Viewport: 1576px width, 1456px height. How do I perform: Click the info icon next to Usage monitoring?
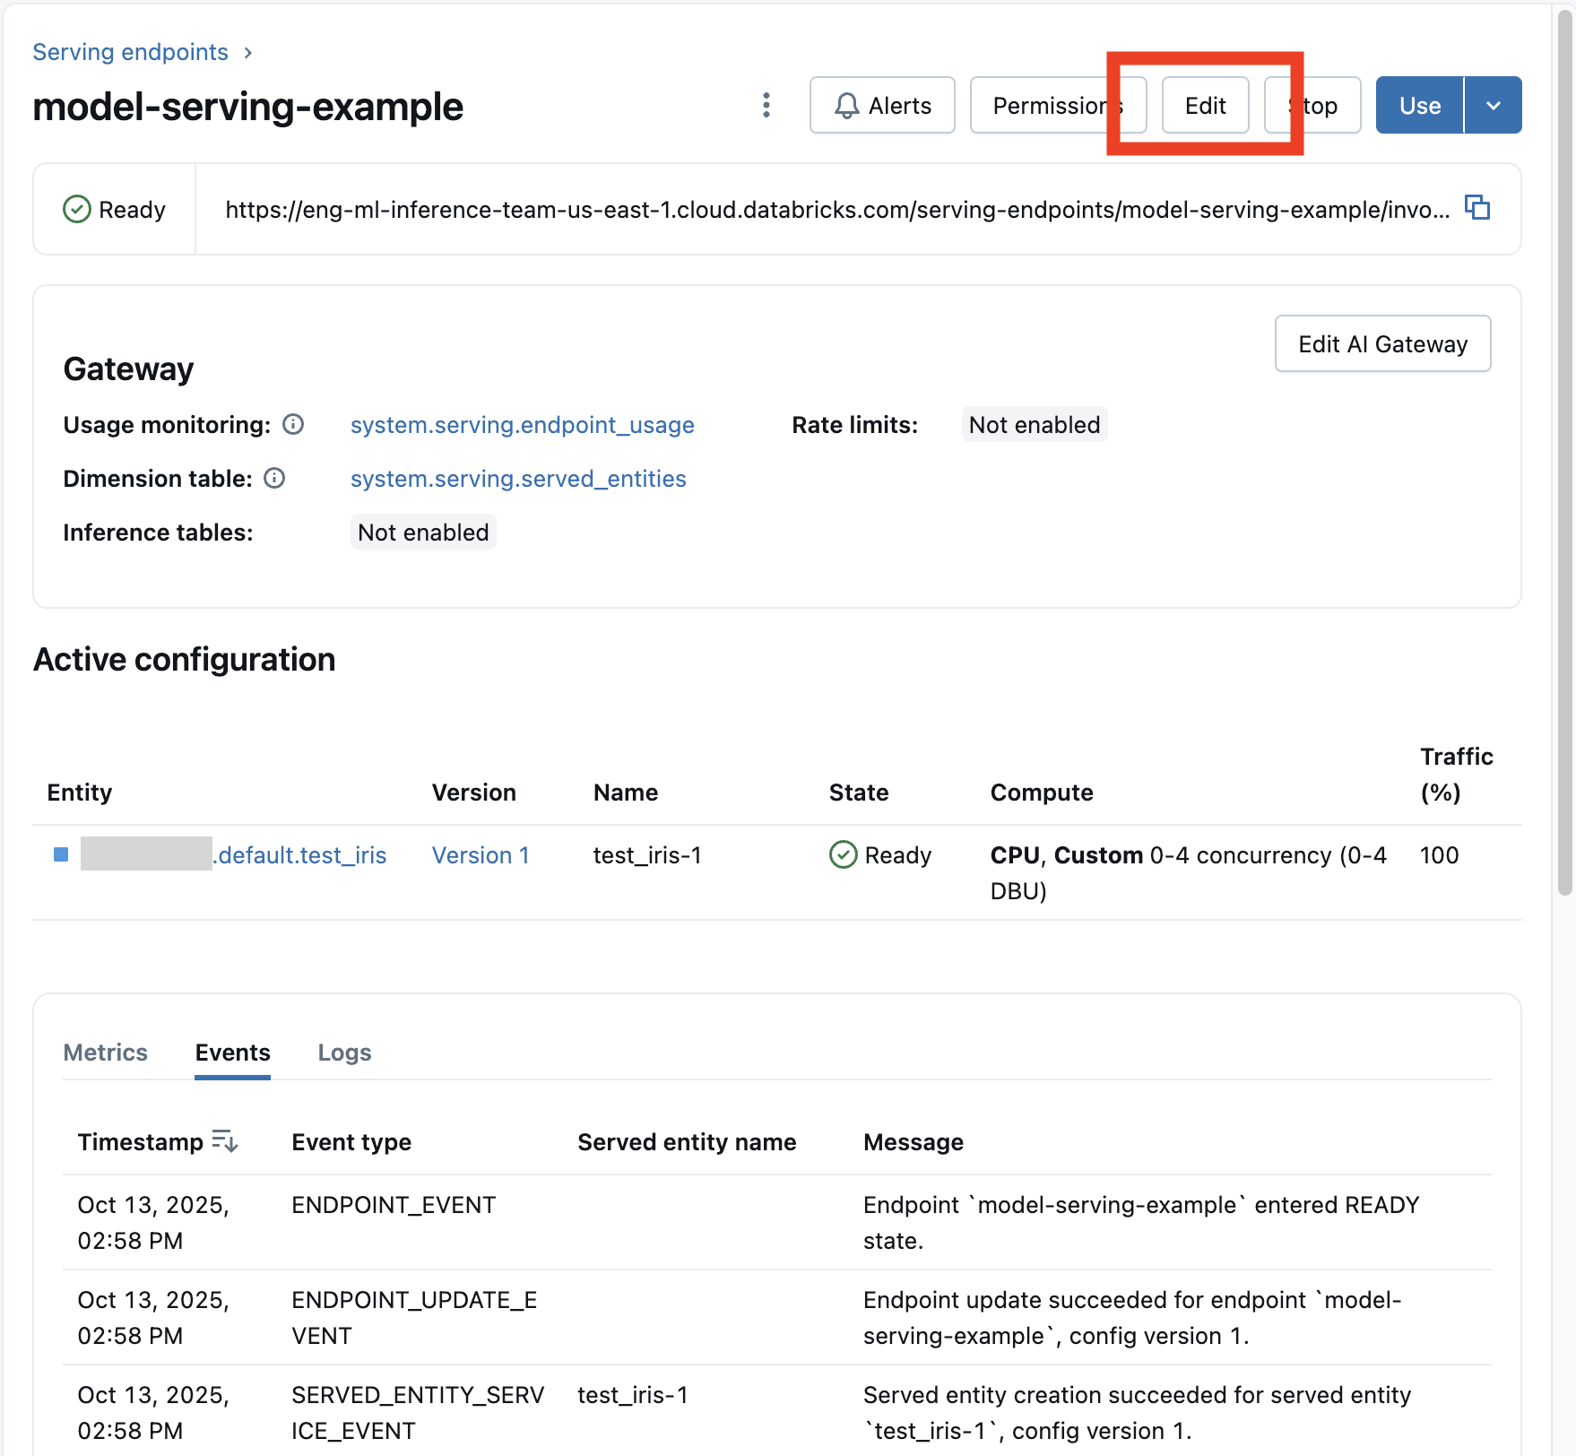tap(293, 424)
